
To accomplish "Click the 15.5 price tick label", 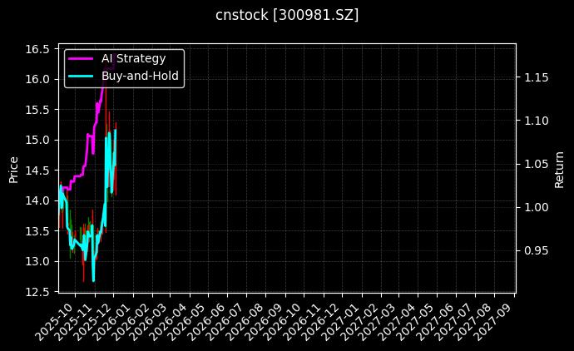I will coord(37,110).
